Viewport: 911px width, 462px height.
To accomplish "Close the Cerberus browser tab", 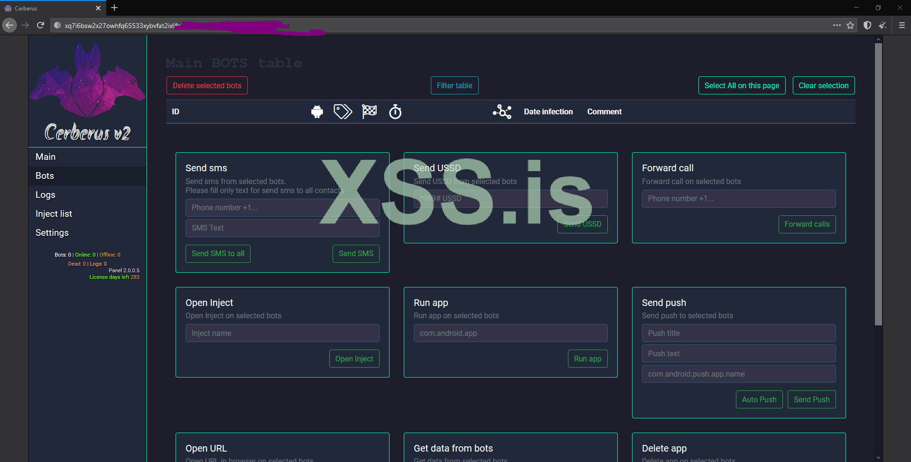I will point(98,8).
